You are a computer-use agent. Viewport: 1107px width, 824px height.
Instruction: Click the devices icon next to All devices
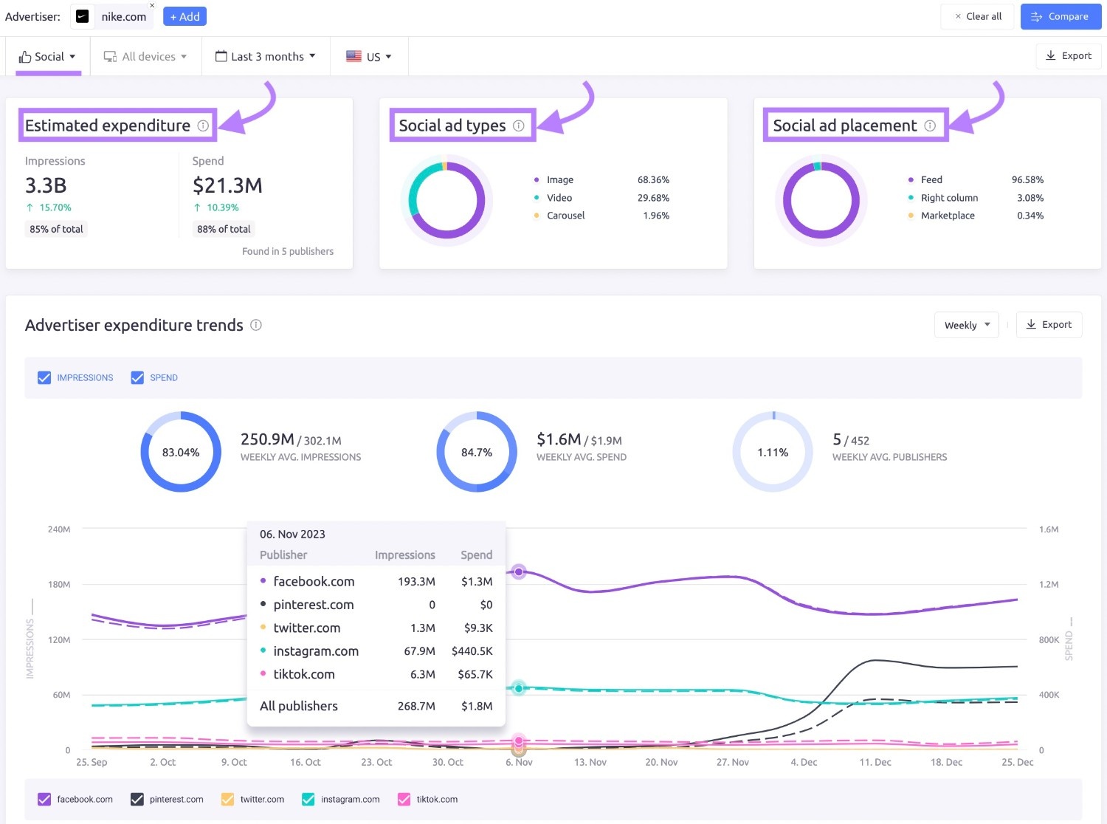(x=110, y=55)
